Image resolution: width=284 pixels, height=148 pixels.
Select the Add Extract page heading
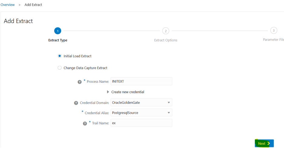(x=18, y=21)
